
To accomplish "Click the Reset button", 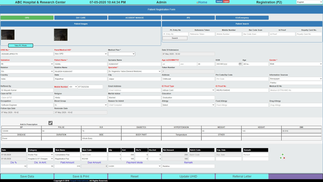I will (x=135, y=176).
